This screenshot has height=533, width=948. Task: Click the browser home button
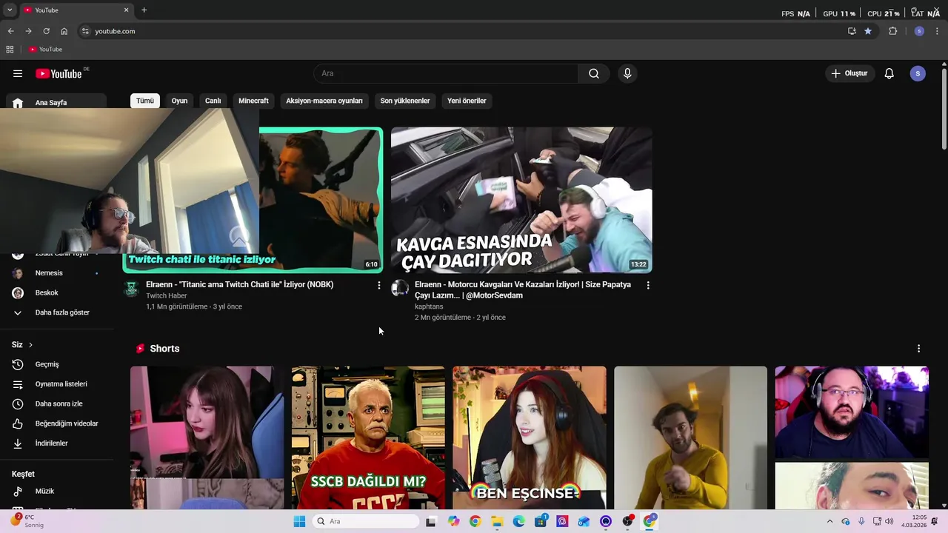64,31
